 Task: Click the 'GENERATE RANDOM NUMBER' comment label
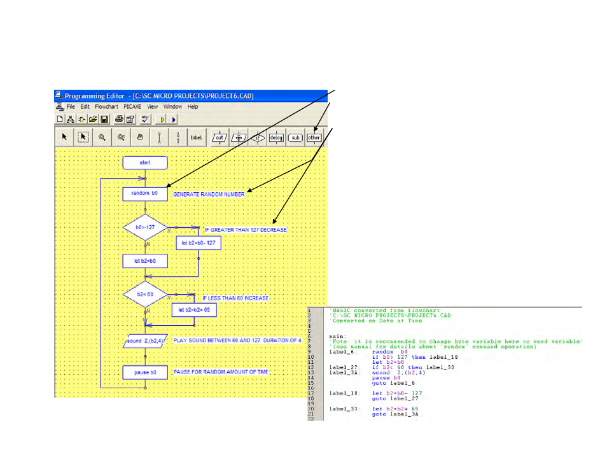209,195
